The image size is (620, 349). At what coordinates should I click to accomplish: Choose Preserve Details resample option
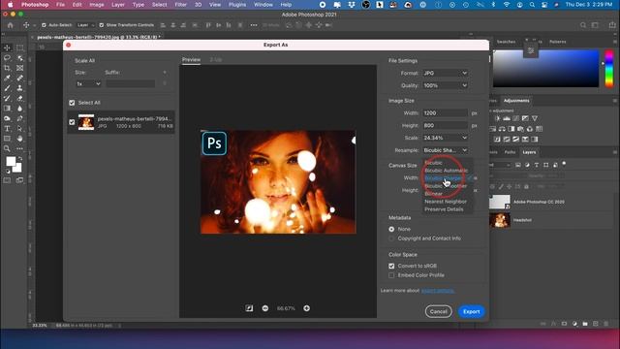[x=444, y=209]
